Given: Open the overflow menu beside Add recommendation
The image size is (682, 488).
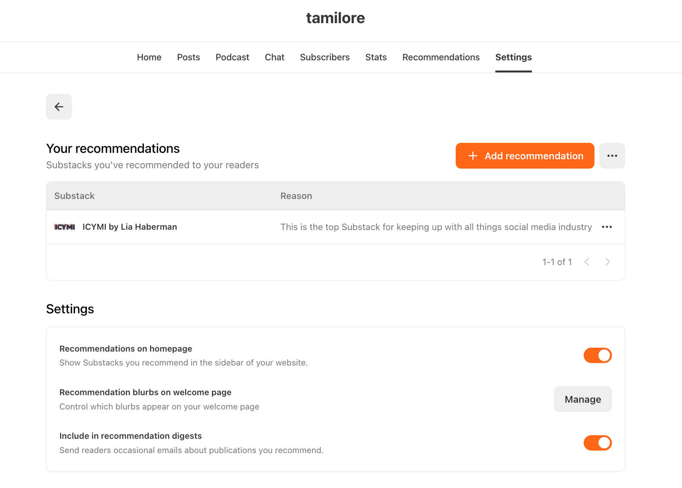Looking at the screenshot, I should (612, 156).
